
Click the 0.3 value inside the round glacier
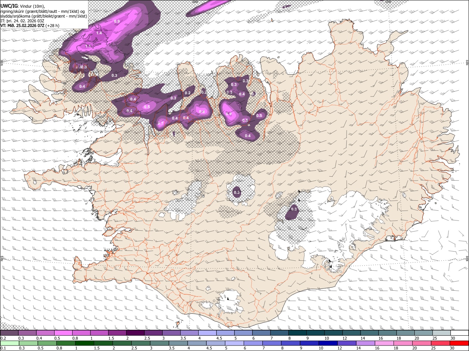(x=237, y=192)
